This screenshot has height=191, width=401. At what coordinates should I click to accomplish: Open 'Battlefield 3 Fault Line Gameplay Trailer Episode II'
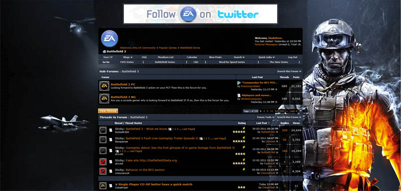point(162,138)
